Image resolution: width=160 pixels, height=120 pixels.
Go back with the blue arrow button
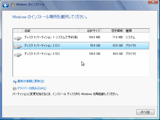pos(6,5)
